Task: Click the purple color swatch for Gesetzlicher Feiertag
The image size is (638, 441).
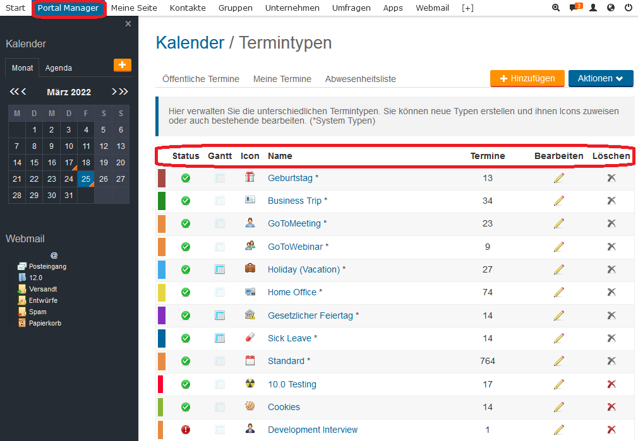Action: coord(162,315)
